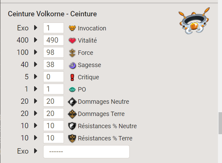The width and height of the screenshot is (222, 163).
Task: Focus the Sagesse value field showing 38
Action: (54, 65)
